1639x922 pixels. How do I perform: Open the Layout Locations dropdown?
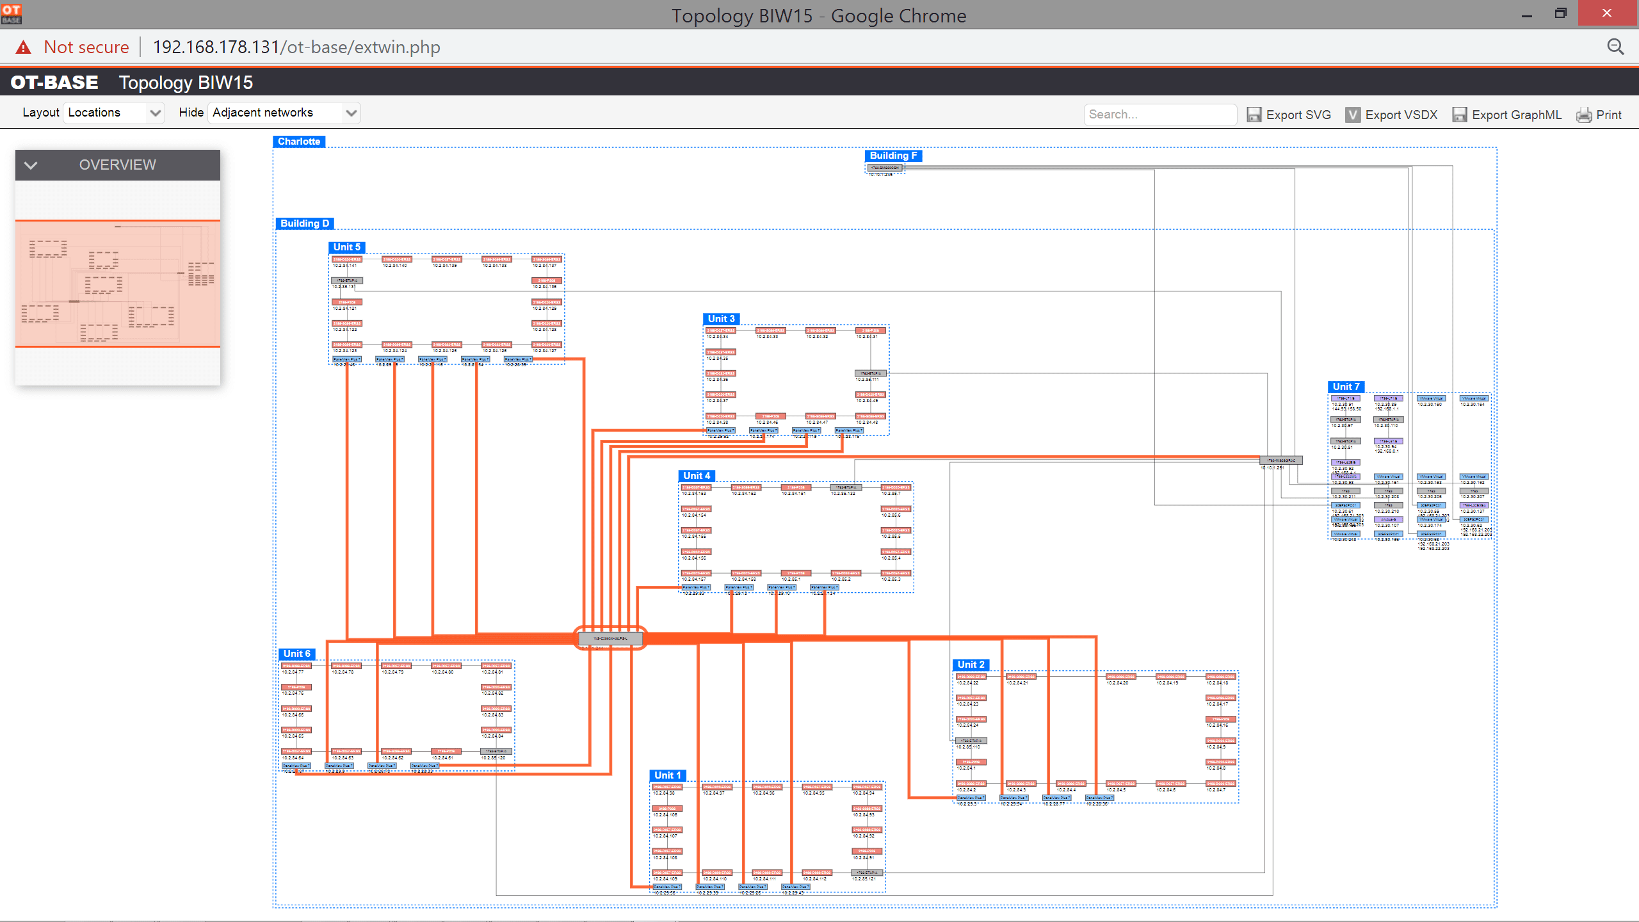click(115, 113)
